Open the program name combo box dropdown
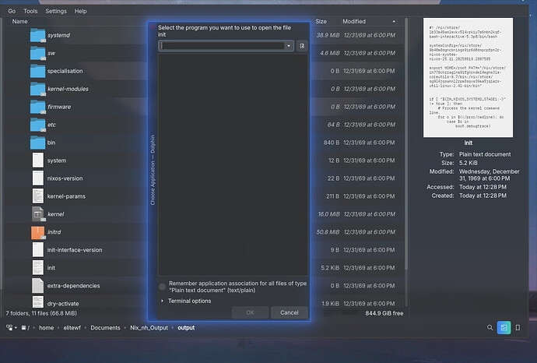This screenshot has width=537, height=363. coord(290,46)
